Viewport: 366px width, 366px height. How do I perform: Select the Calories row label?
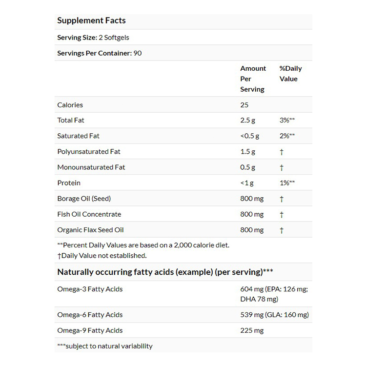(70, 105)
